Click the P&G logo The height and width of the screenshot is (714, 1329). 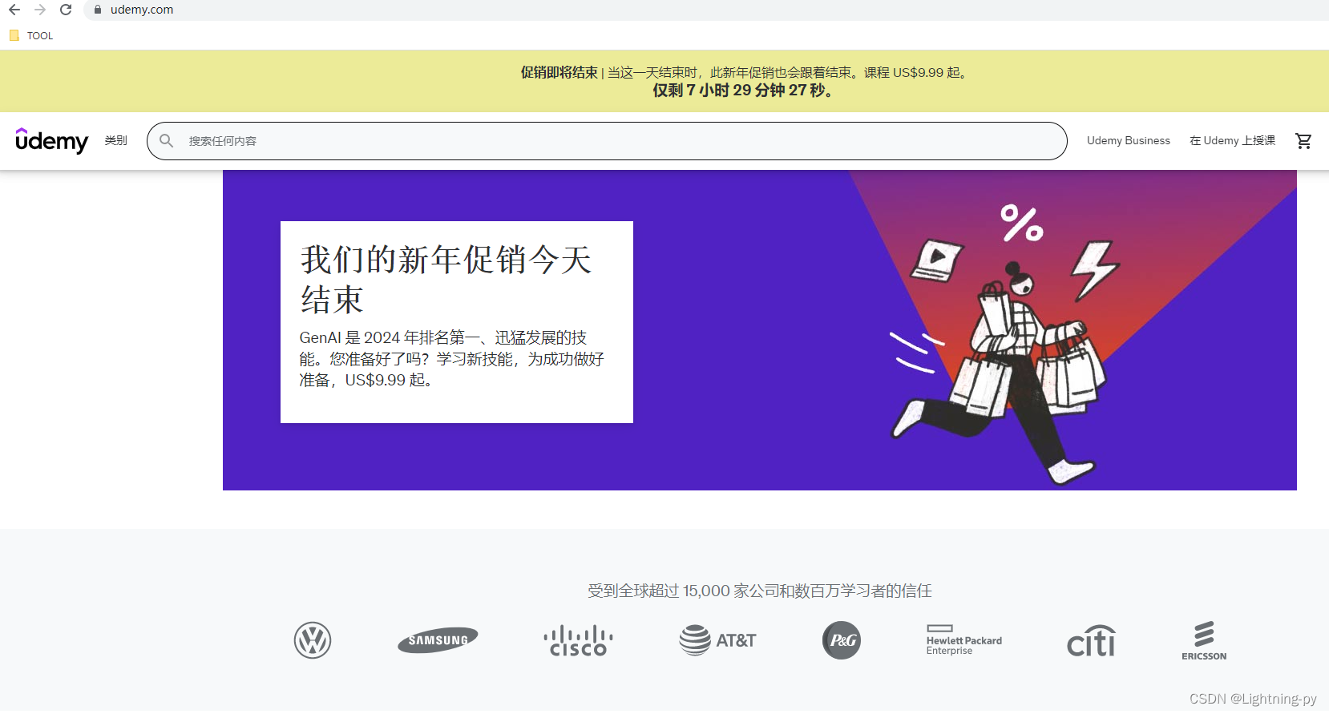pyautogui.click(x=842, y=640)
